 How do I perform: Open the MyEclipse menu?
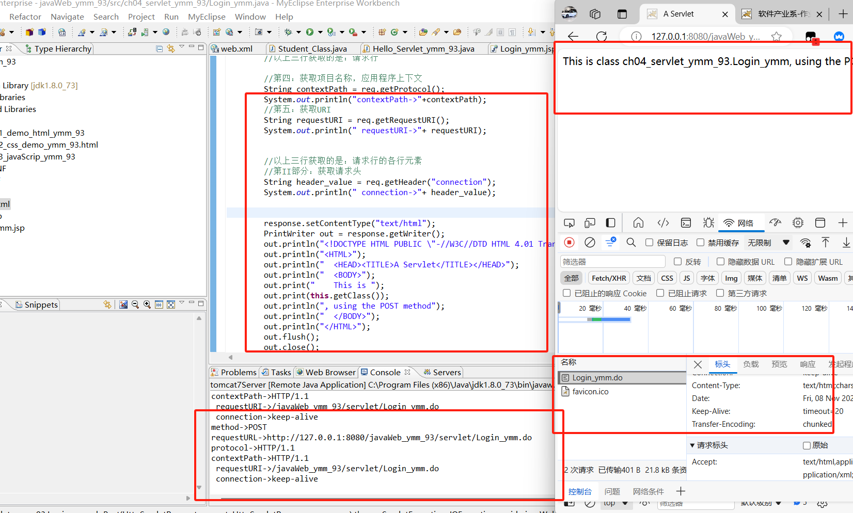(x=207, y=17)
